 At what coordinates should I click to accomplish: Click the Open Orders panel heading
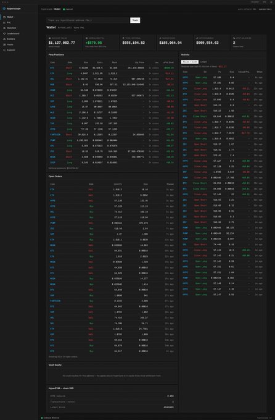55,177
